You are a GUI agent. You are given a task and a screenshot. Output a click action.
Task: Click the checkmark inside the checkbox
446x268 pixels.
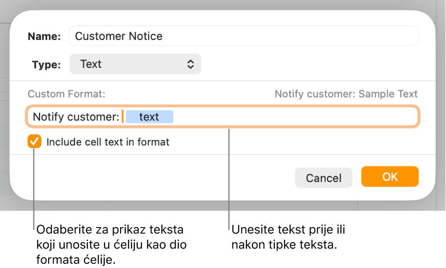[34, 142]
